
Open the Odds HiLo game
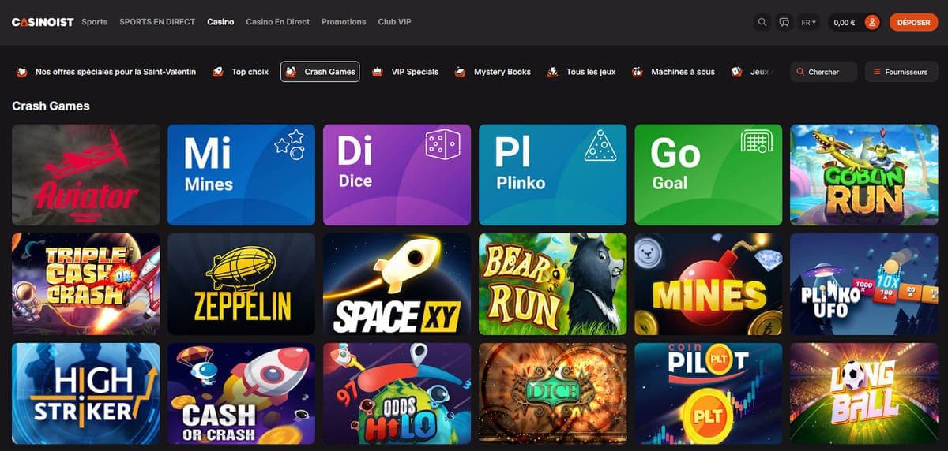[397, 393]
